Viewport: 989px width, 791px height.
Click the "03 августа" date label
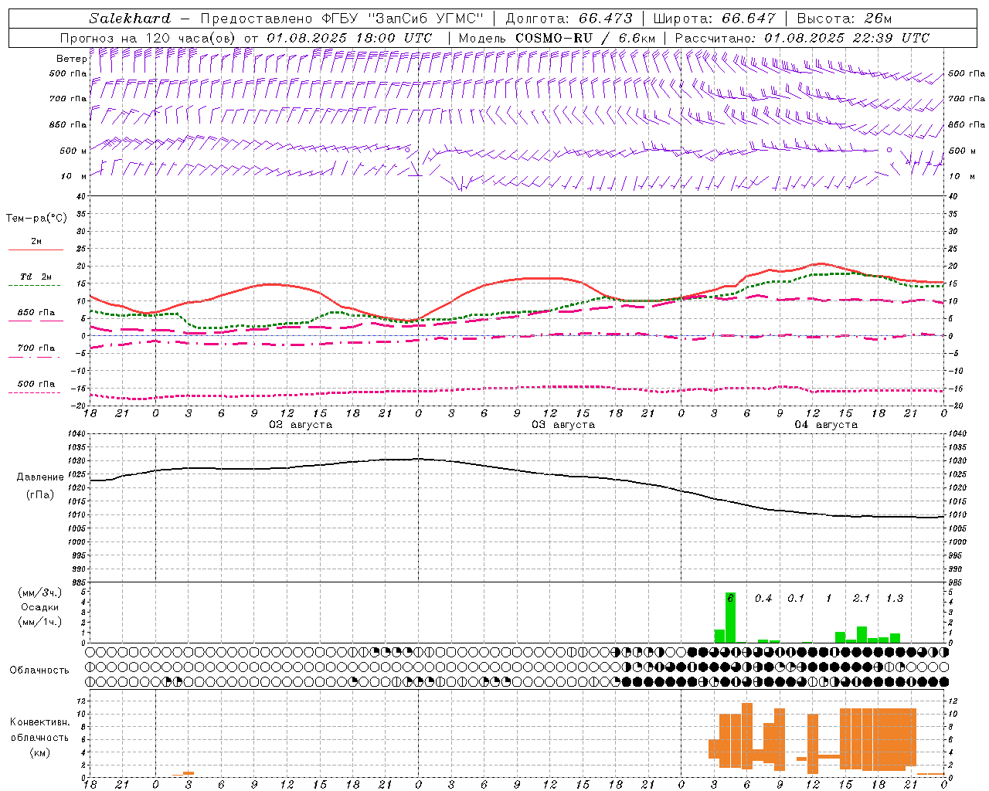pyautogui.click(x=563, y=425)
